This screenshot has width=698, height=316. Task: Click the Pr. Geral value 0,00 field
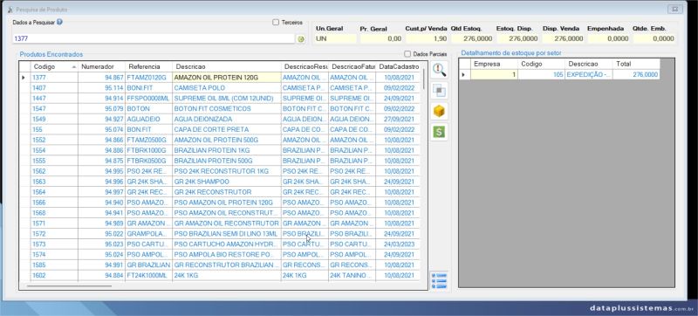[x=381, y=38]
